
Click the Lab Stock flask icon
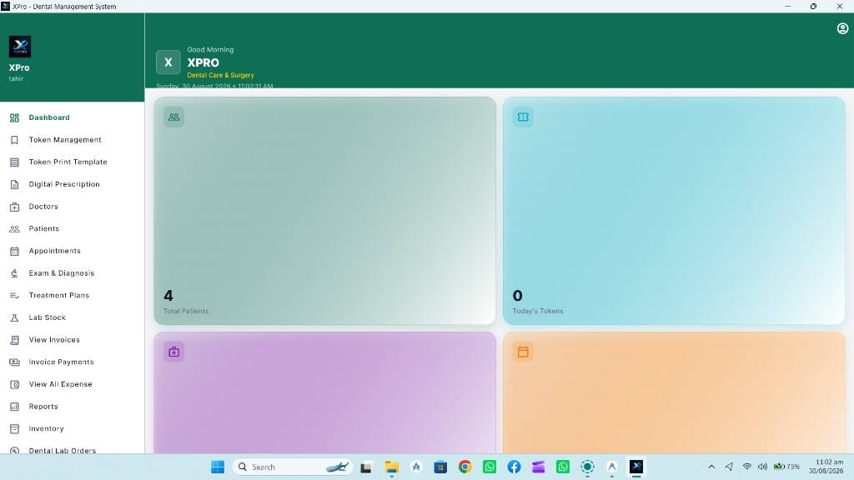pos(15,317)
